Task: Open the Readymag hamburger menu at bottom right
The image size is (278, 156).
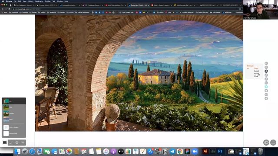Action: (x=273, y=143)
